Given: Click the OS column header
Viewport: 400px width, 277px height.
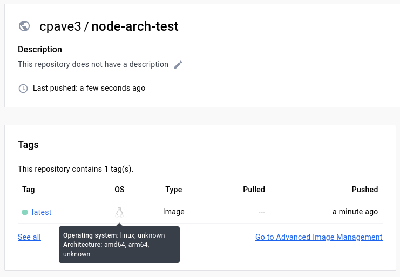Looking at the screenshot, I should [119, 190].
